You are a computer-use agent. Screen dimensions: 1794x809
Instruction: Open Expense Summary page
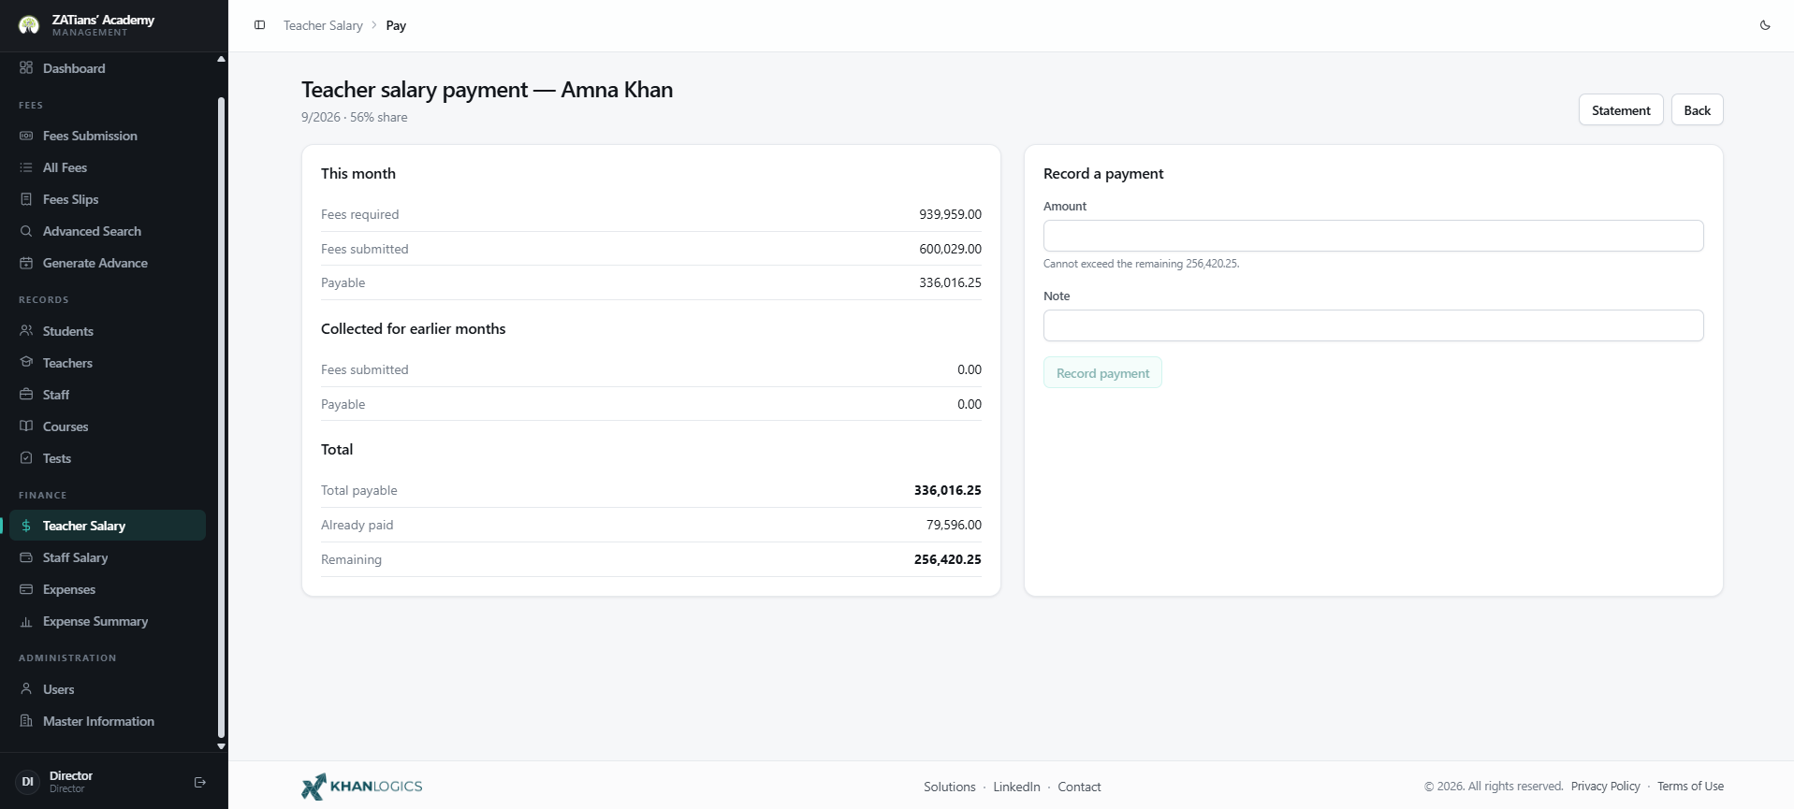point(108,621)
